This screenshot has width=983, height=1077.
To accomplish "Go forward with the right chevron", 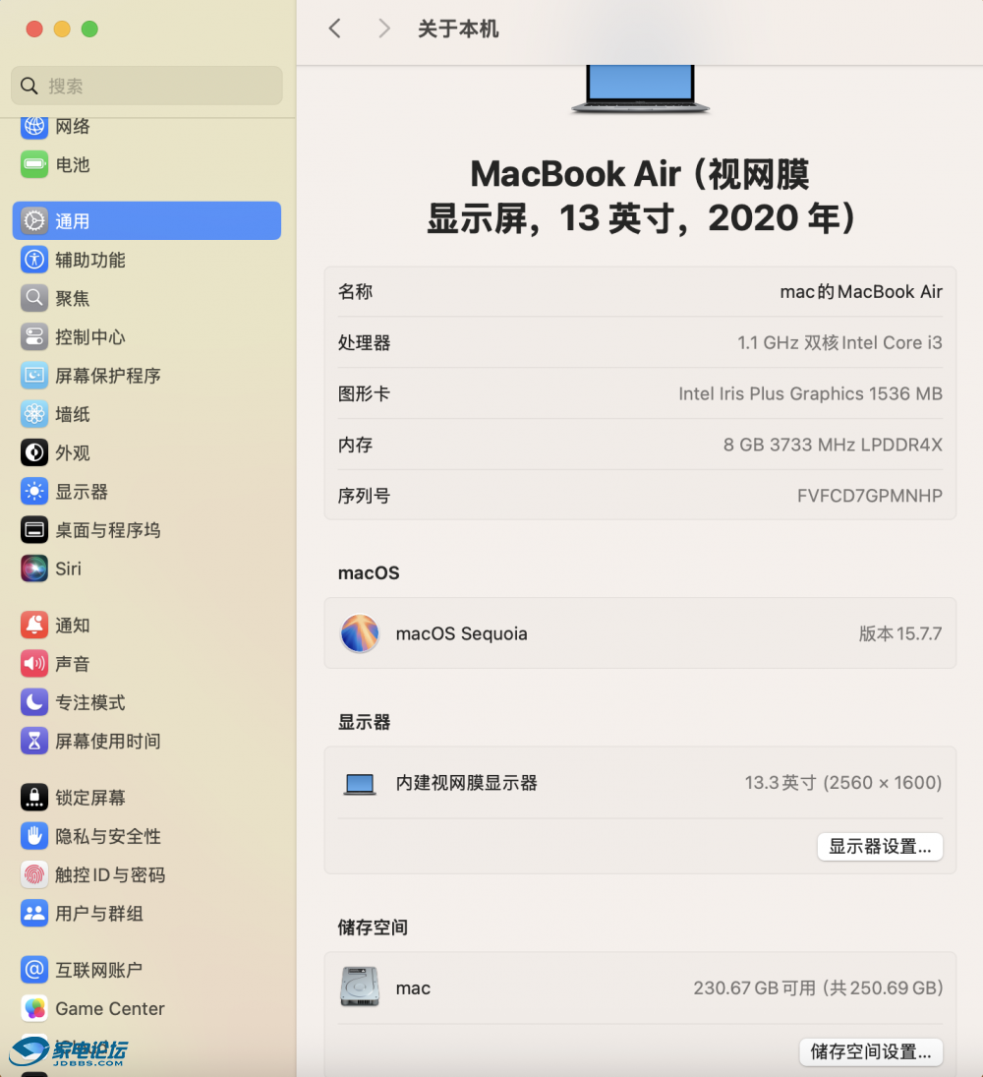I will (x=383, y=29).
